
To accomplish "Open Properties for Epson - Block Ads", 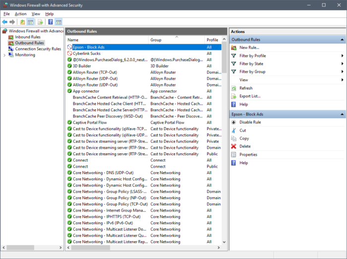I will pyautogui.click(x=248, y=155).
